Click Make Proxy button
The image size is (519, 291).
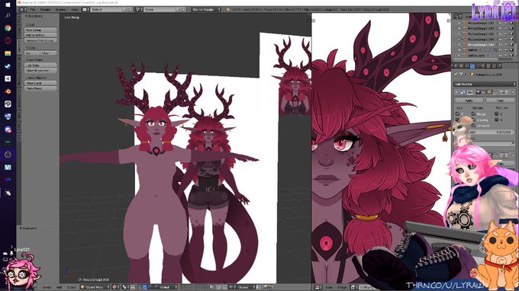(x=40, y=88)
